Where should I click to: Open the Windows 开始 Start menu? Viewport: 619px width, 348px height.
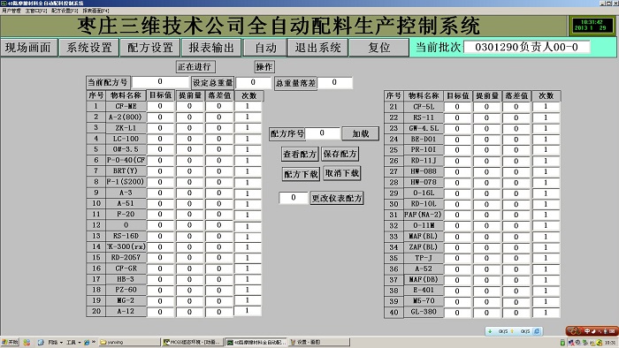tap(10, 342)
